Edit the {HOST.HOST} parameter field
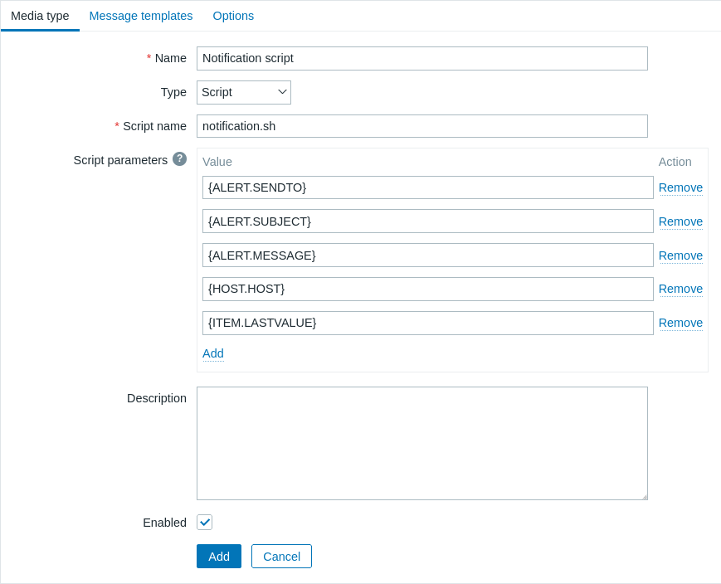 click(427, 290)
